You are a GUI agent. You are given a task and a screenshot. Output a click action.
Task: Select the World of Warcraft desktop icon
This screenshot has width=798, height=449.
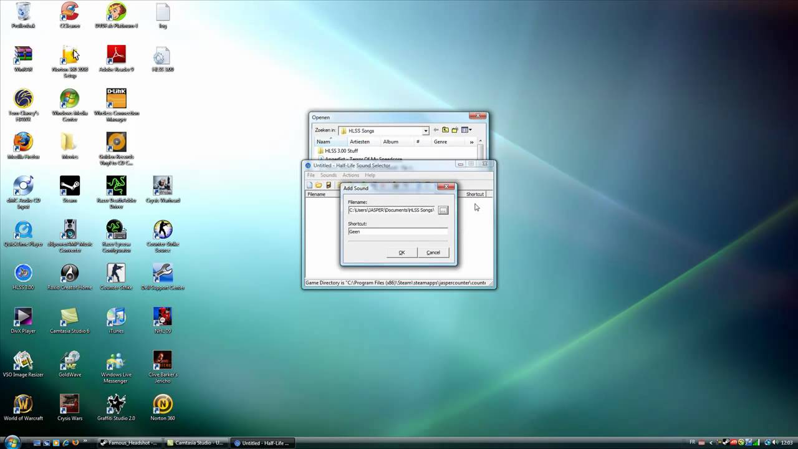23,408
